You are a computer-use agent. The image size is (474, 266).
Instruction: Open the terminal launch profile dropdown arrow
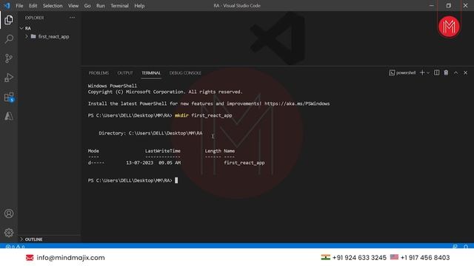428,73
